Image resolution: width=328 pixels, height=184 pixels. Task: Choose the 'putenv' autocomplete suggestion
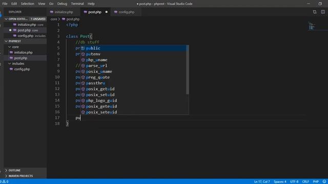133,54
